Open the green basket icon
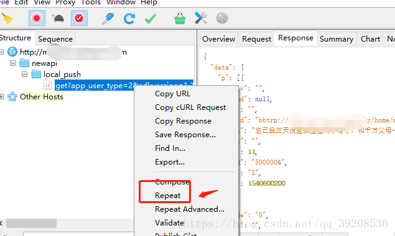The image size is (395, 236). (x=180, y=19)
